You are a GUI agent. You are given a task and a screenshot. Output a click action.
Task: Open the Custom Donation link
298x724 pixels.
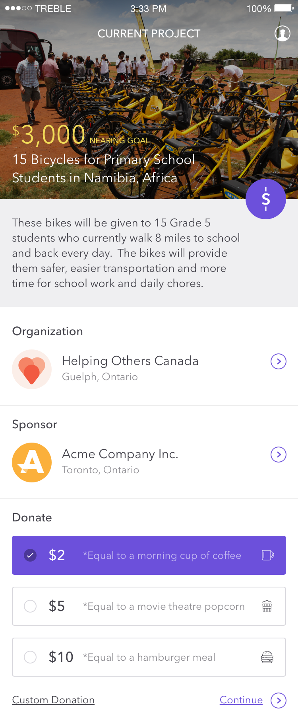point(53,700)
